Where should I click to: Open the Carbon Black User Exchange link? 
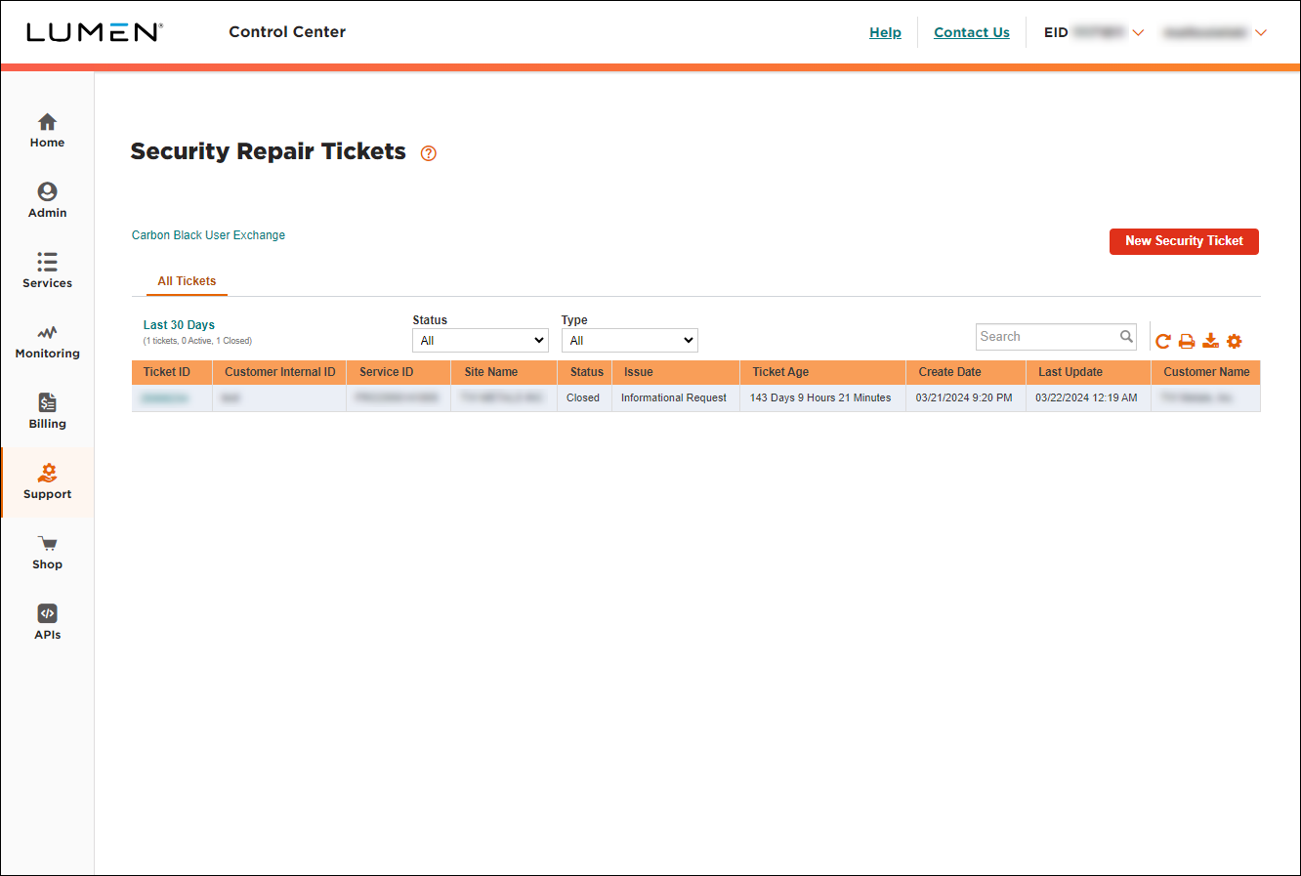[x=208, y=234]
